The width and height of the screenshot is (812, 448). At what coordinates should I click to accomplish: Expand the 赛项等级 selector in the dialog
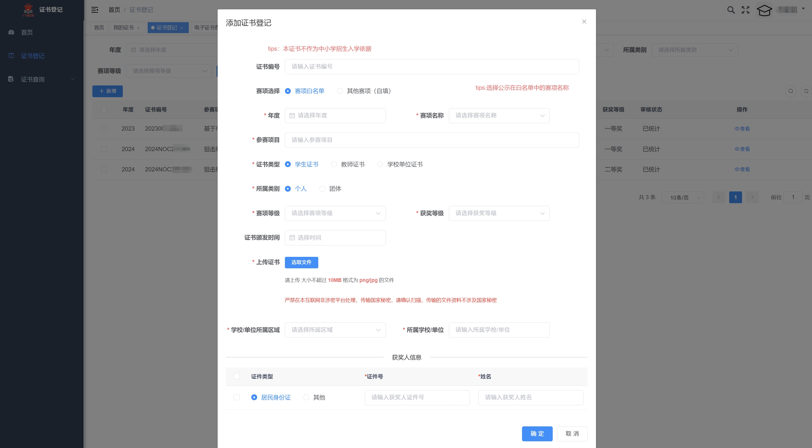(x=335, y=213)
